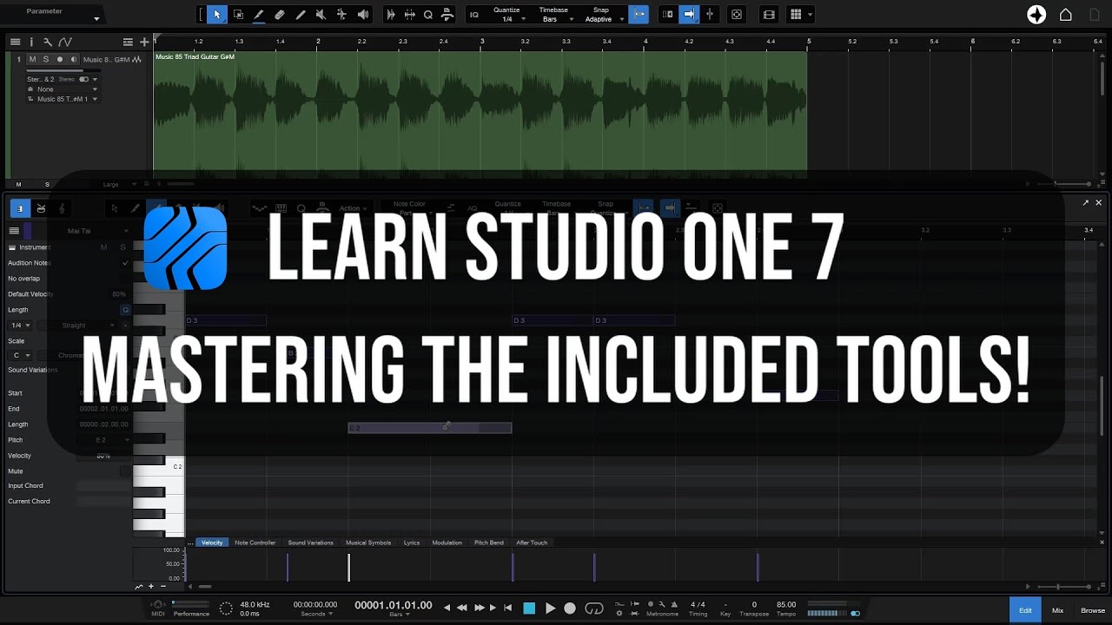The image size is (1112, 625).
Task: Select the After Touch tab
Action: 532,543
